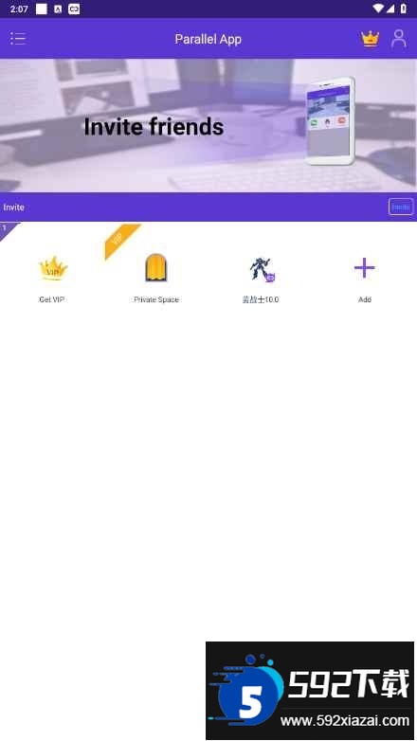
Task: Launch the robot game app icon
Action: [262, 270]
